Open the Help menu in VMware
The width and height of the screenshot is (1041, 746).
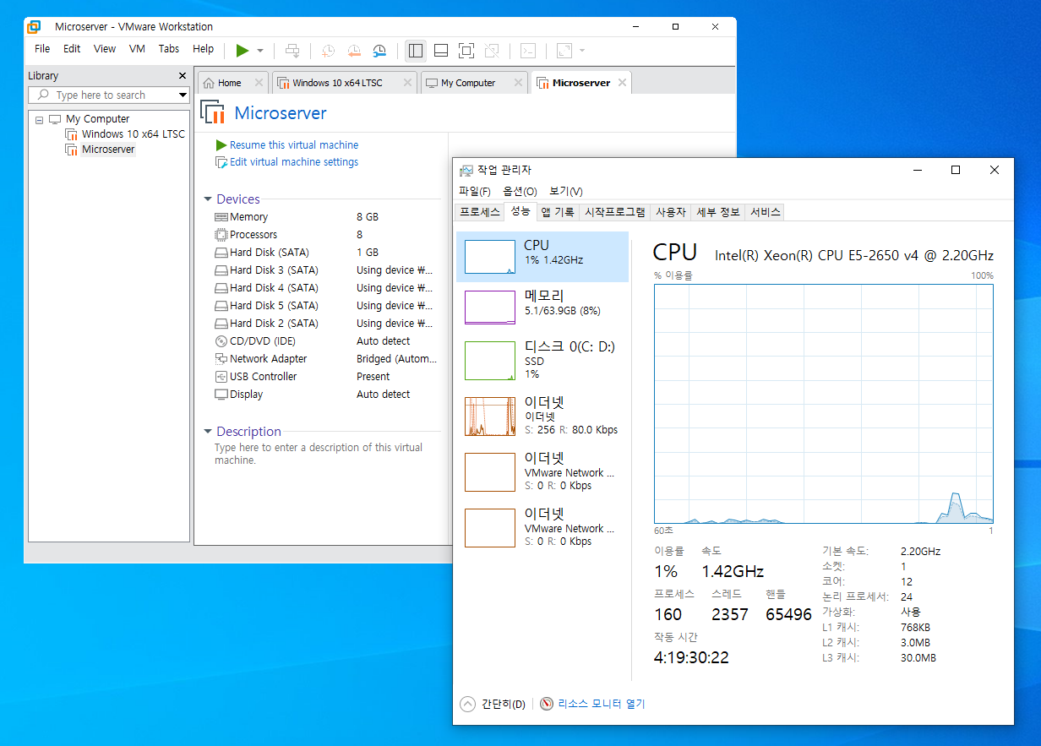point(204,49)
